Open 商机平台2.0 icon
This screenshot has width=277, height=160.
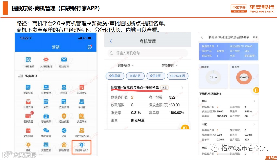[82, 145]
